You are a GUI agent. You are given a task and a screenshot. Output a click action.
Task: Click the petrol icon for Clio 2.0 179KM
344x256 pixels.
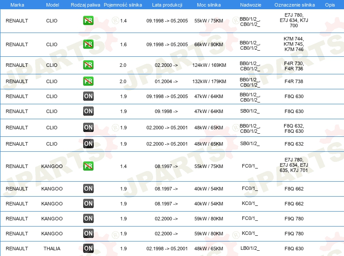[88, 81]
